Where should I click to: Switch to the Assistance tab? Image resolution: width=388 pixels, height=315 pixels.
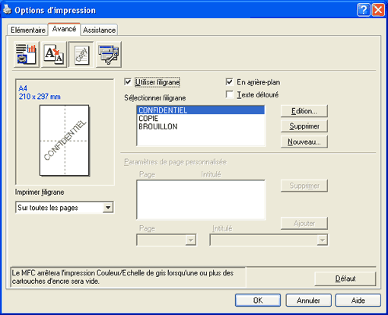pos(99,30)
